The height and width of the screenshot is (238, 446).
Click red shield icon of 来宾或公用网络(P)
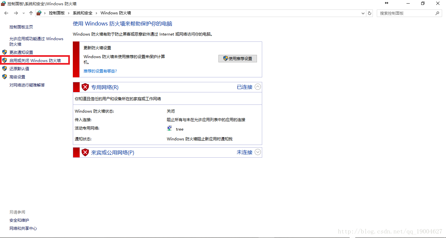pyautogui.click(x=85, y=152)
